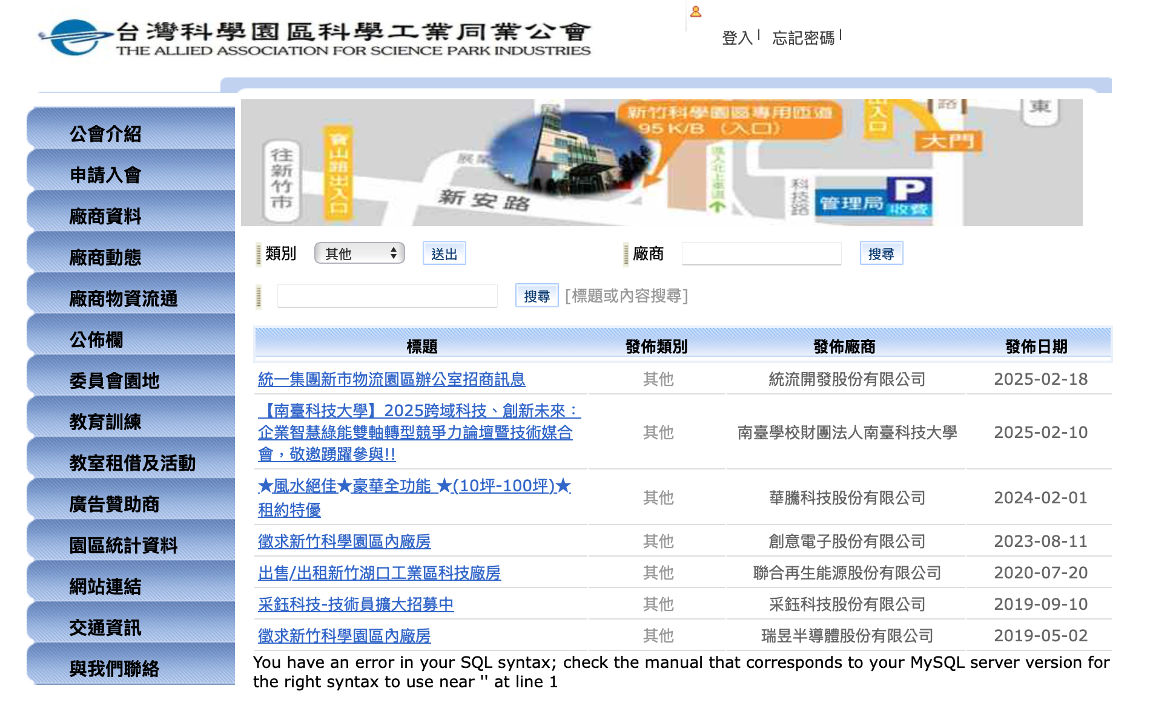Click the date 2024-02-01

click(1040, 498)
